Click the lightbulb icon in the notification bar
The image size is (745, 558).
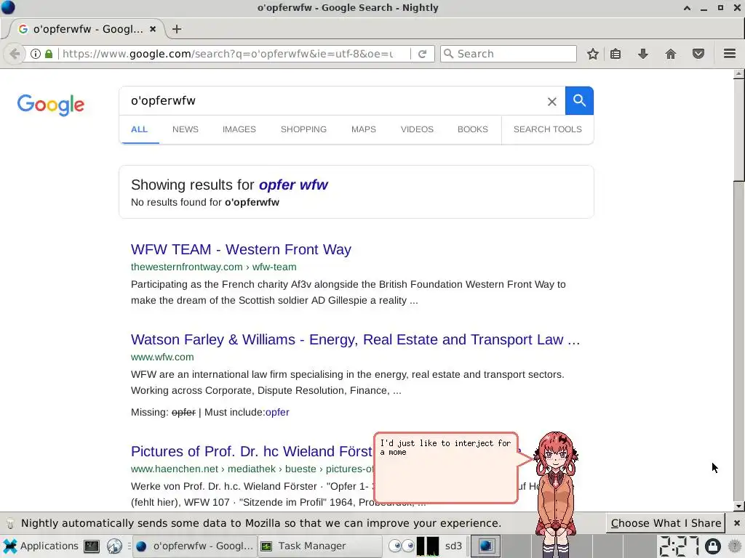coord(10,523)
